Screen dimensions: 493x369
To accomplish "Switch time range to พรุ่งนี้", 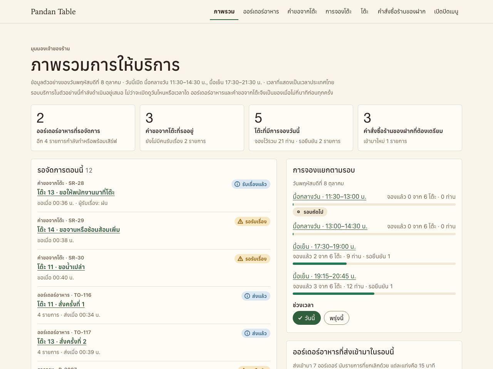I will point(337,318).
